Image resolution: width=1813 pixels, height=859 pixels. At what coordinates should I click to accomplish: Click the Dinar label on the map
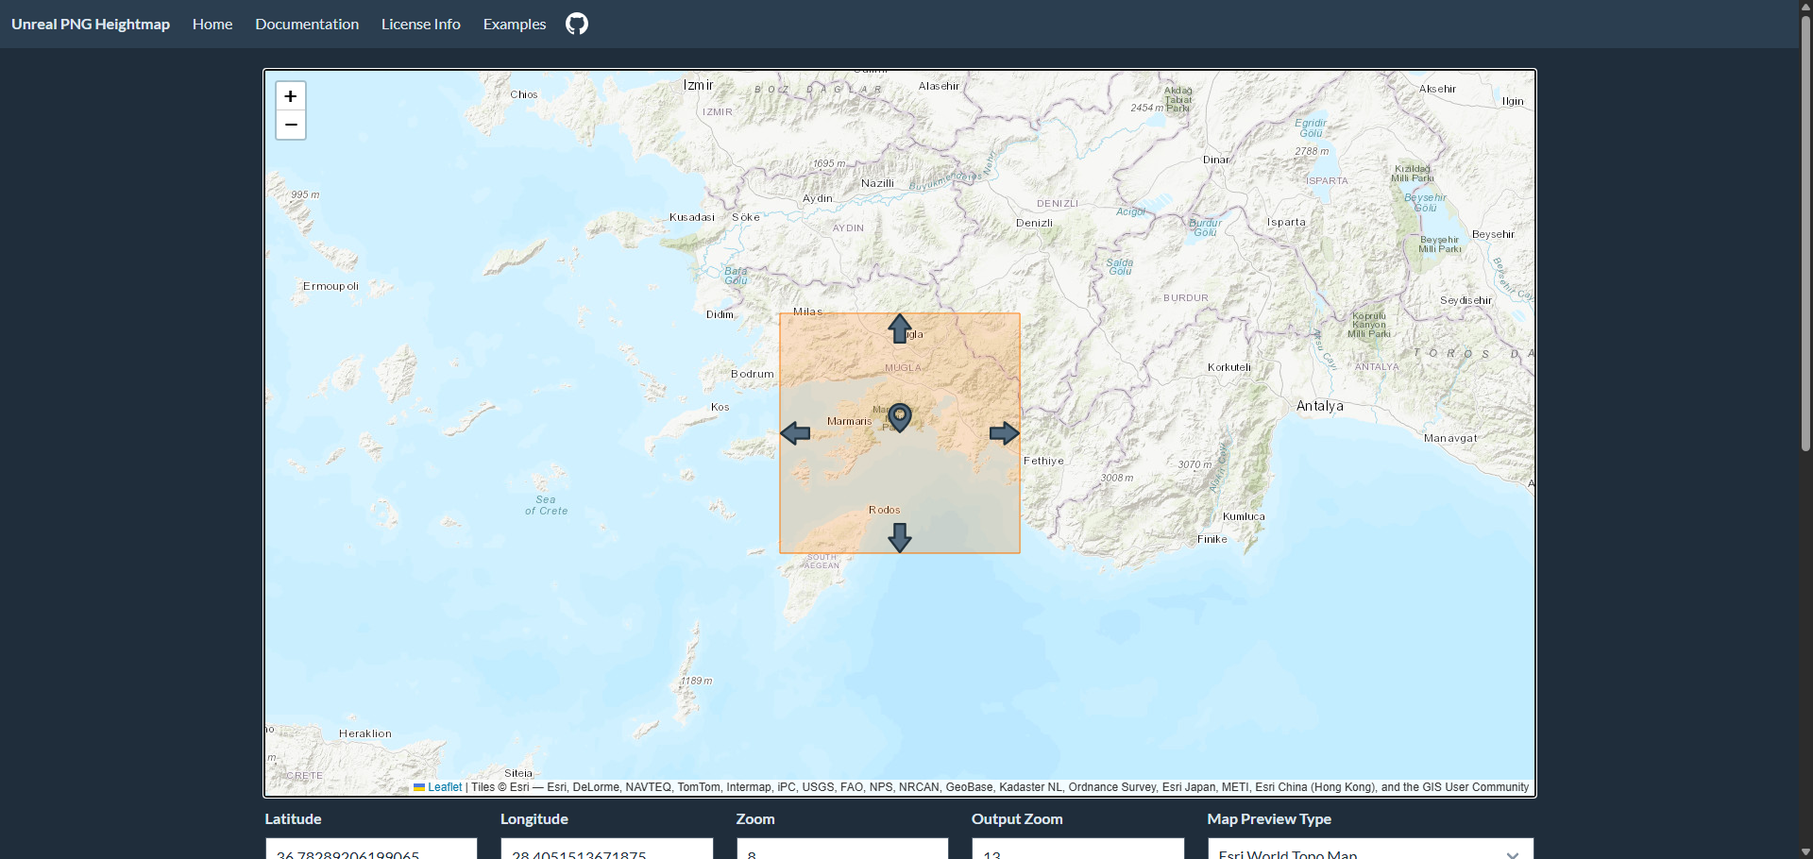[x=1216, y=160]
